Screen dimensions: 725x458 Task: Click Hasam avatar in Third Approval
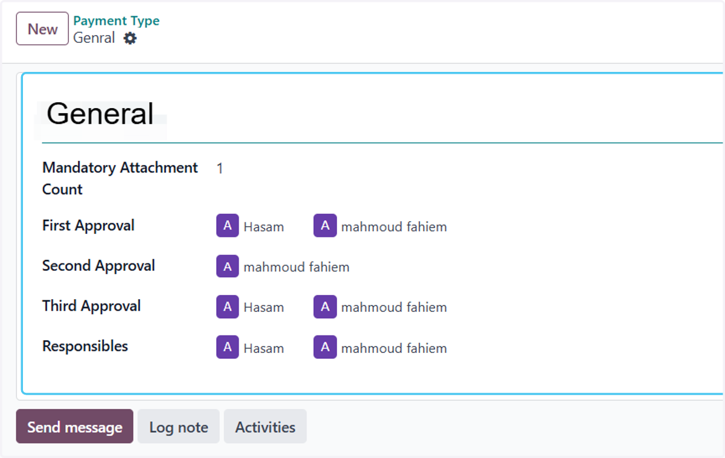click(227, 307)
